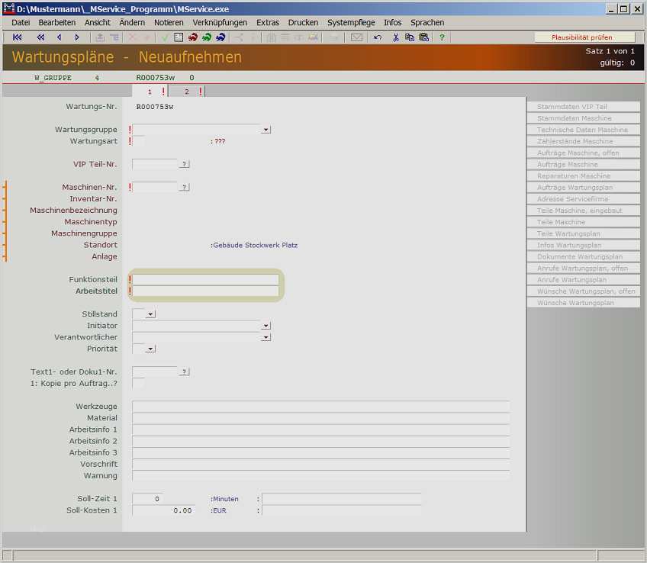647x563 pixels.
Task: Click Plausibilität prüfen
Action: pyautogui.click(x=584, y=36)
